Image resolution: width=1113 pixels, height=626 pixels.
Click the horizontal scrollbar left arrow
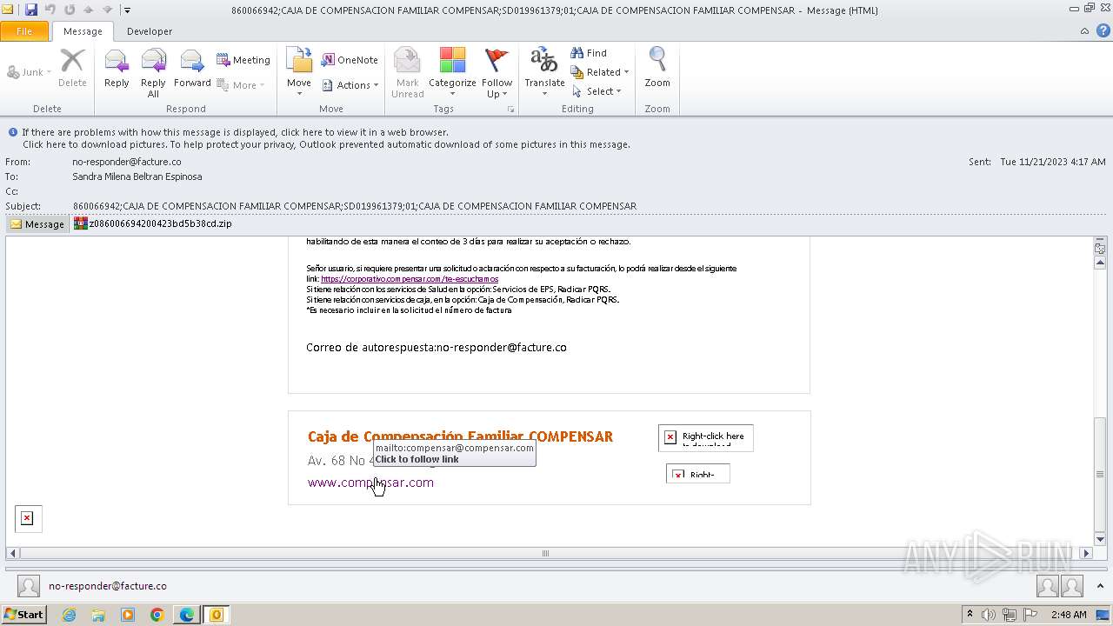coord(12,553)
